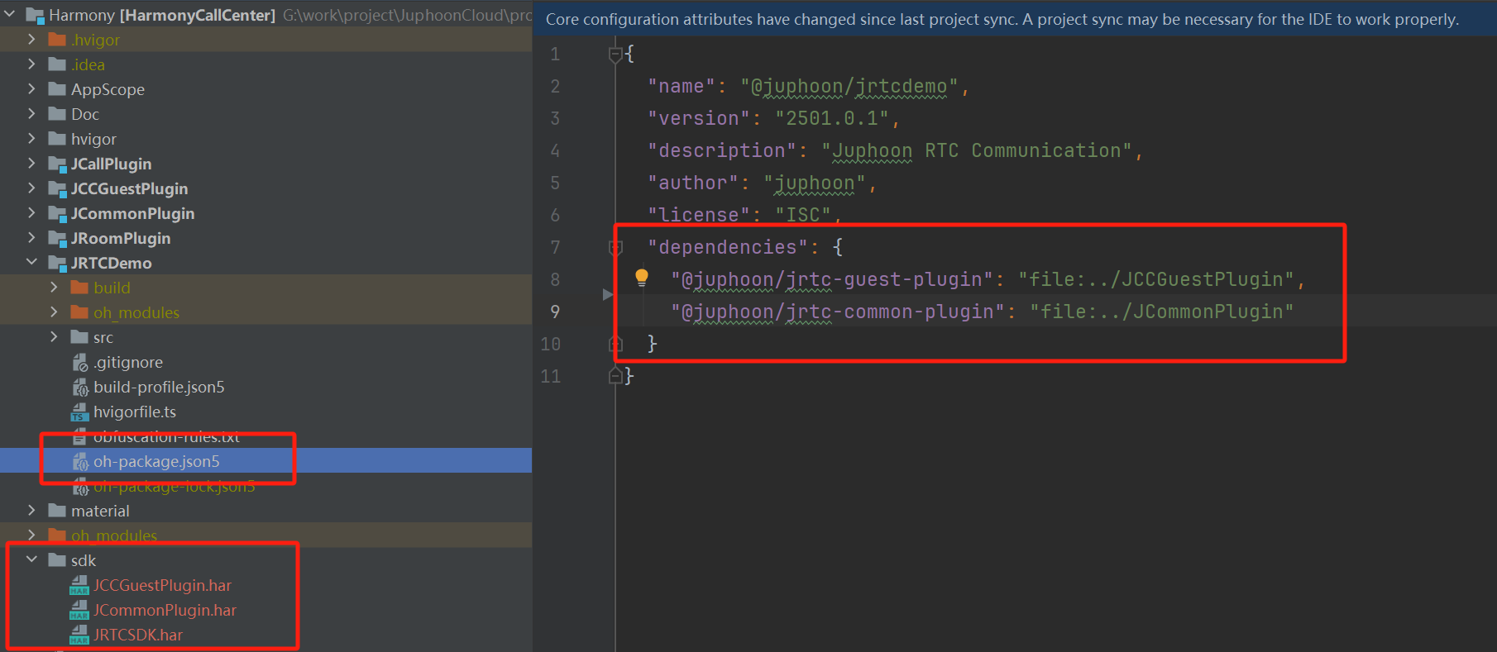Click the JRTCDemo module icon
1497x652 pixels.
tap(57, 263)
